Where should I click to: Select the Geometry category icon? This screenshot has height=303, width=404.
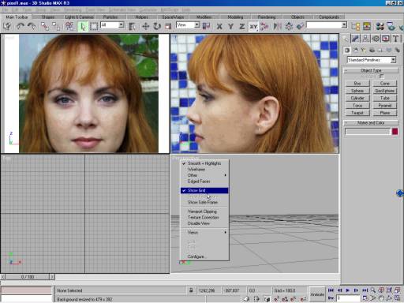347,50
